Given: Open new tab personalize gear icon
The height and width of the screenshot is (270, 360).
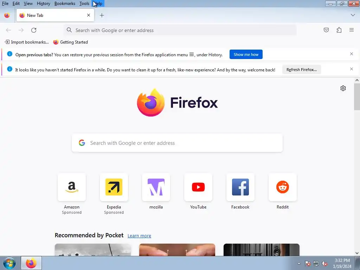Looking at the screenshot, I should click(343, 88).
